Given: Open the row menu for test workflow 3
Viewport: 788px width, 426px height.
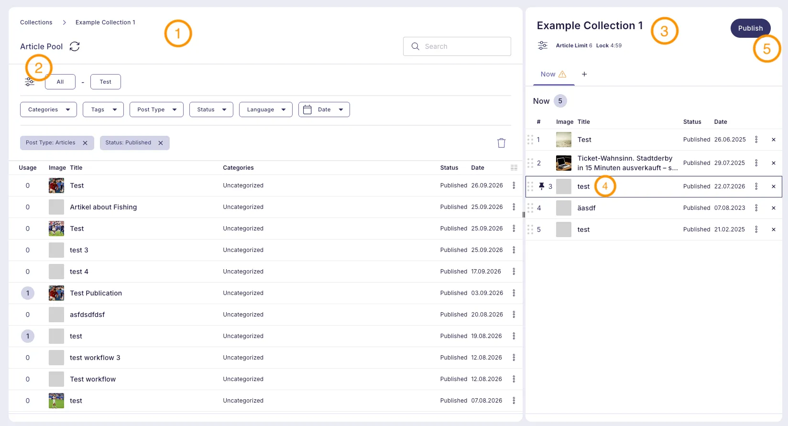Looking at the screenshot, I should tap(514, 358).
